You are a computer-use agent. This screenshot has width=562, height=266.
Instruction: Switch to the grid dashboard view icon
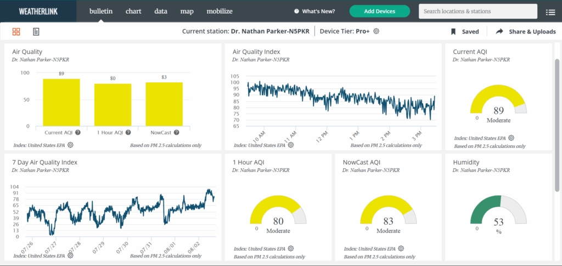pos(16,32)
